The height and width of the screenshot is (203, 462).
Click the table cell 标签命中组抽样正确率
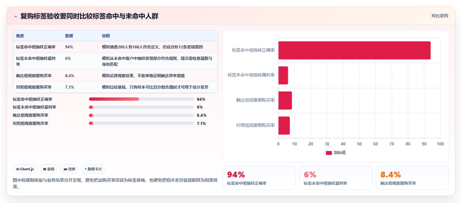tap(36, 47)
